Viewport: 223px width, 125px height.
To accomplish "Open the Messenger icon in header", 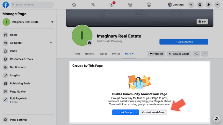I will coord(200,5).
